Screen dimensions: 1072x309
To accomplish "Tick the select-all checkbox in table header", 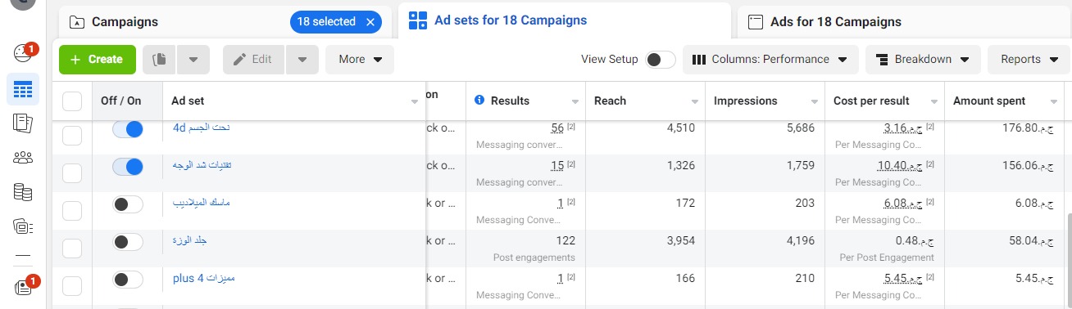I will point(72,101).
